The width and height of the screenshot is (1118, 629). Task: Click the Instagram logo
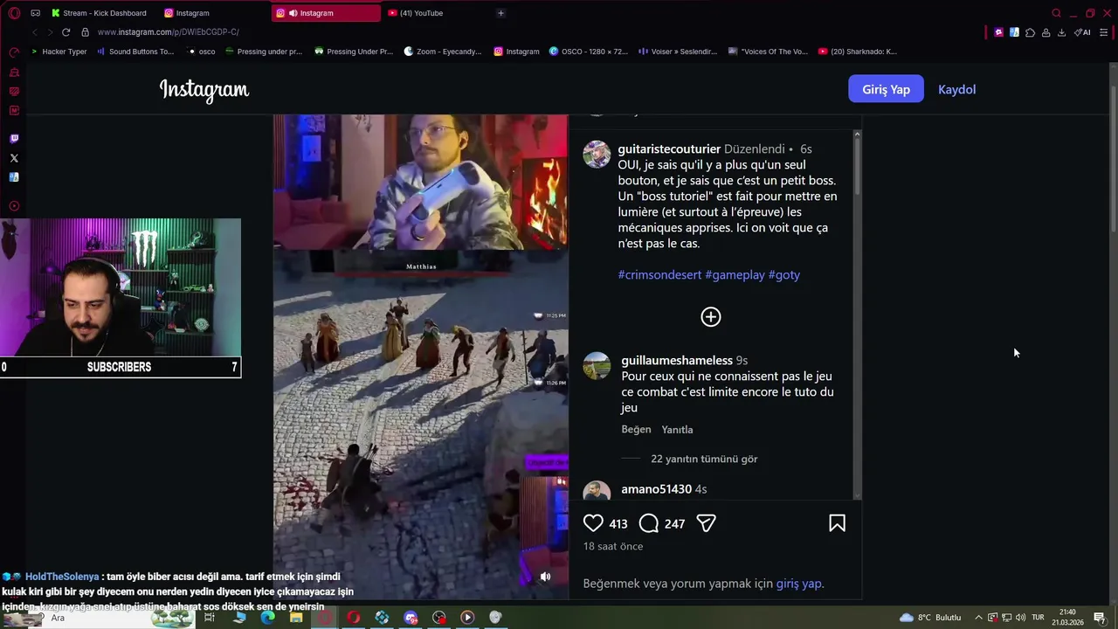pyautogui.click(x=204, y=90)
